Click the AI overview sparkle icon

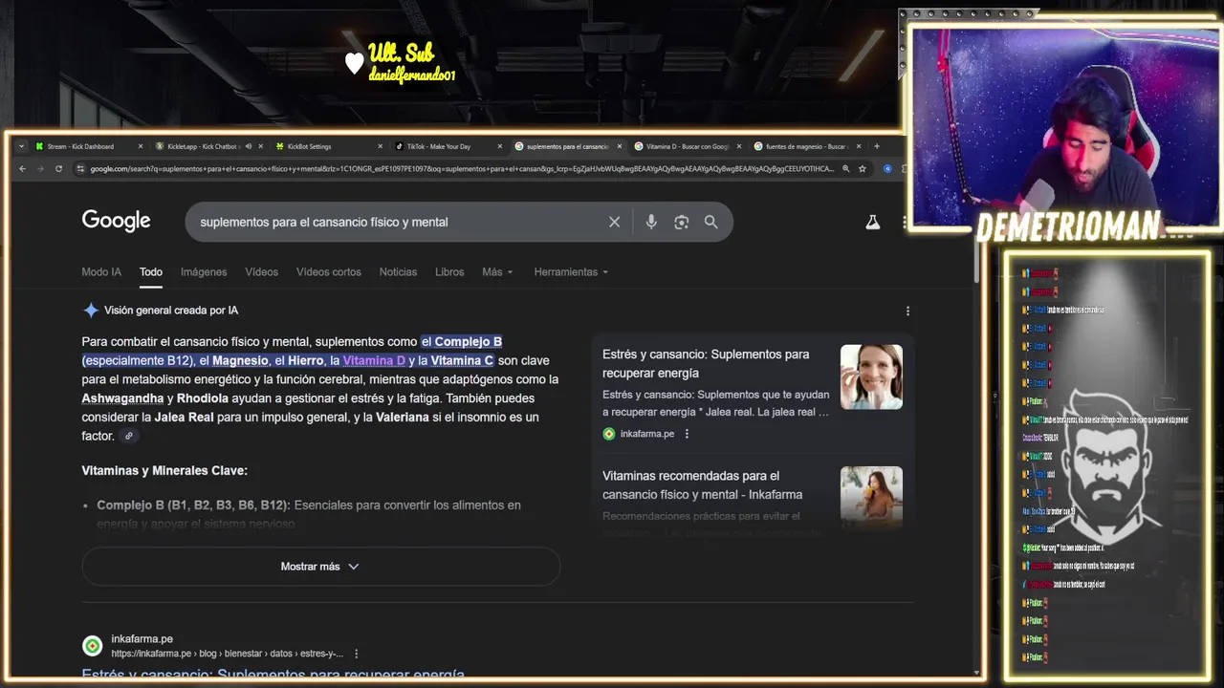[91, 311]
